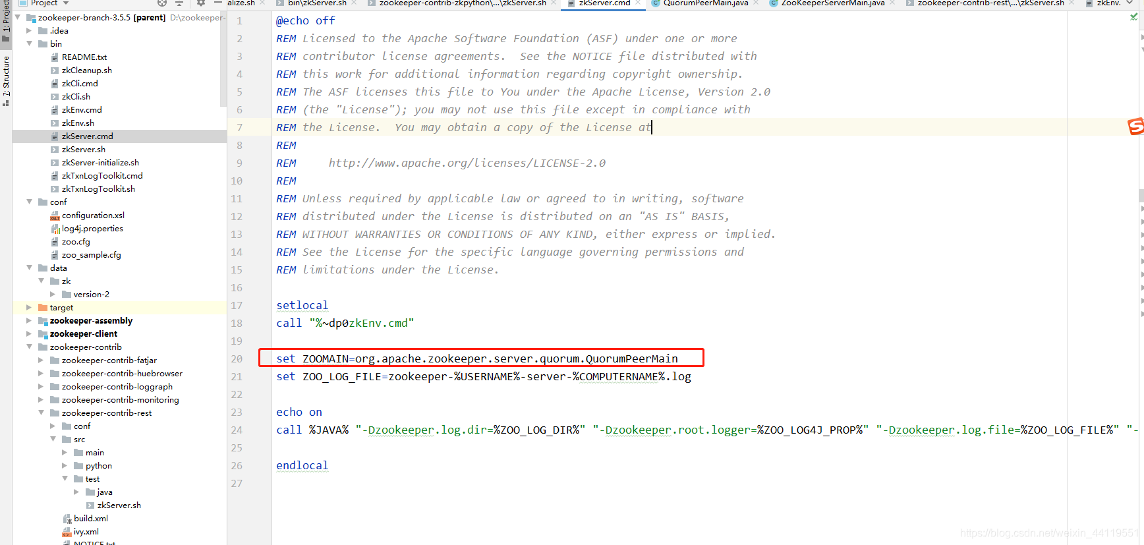Image resolution: width=1144 pixels, height=545 pixels.
Task: Click the apache.org LICENSE-2.0 URL in editor
Action: point(467,163)
